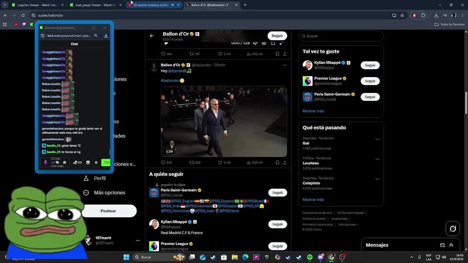Go back using the X profile header arrow
The width and height of the screenshot is (468, 263).
click(152, 36)
